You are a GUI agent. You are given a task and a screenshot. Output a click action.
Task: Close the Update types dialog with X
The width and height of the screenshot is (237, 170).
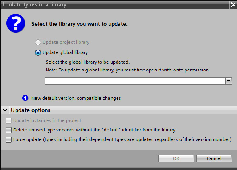233,5
